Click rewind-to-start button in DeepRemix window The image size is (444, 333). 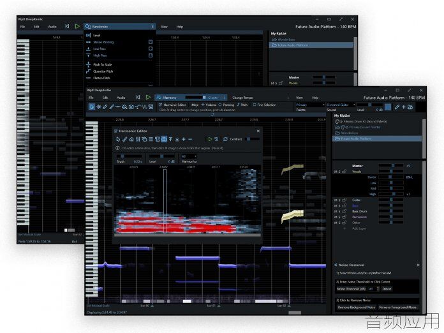click(x=67, y=26)
